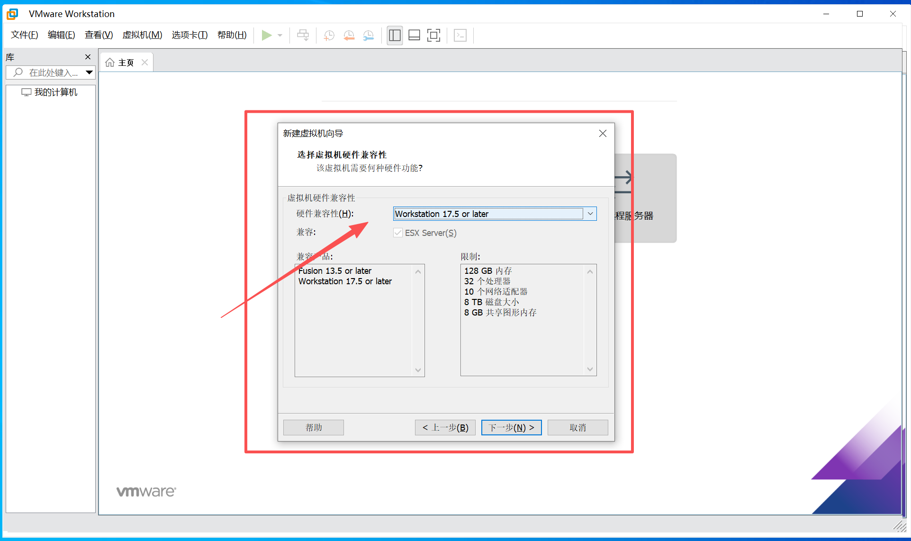Toggle the ESX Server checkbox
The width and height of the screenshot is (911, 541).
click(x=398, y=233)
